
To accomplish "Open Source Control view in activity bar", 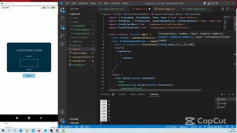I will (x=62, y=27).
